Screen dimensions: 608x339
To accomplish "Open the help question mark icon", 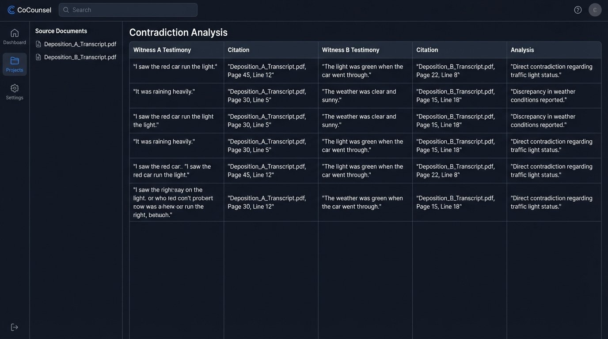I will tap(578, 9).
